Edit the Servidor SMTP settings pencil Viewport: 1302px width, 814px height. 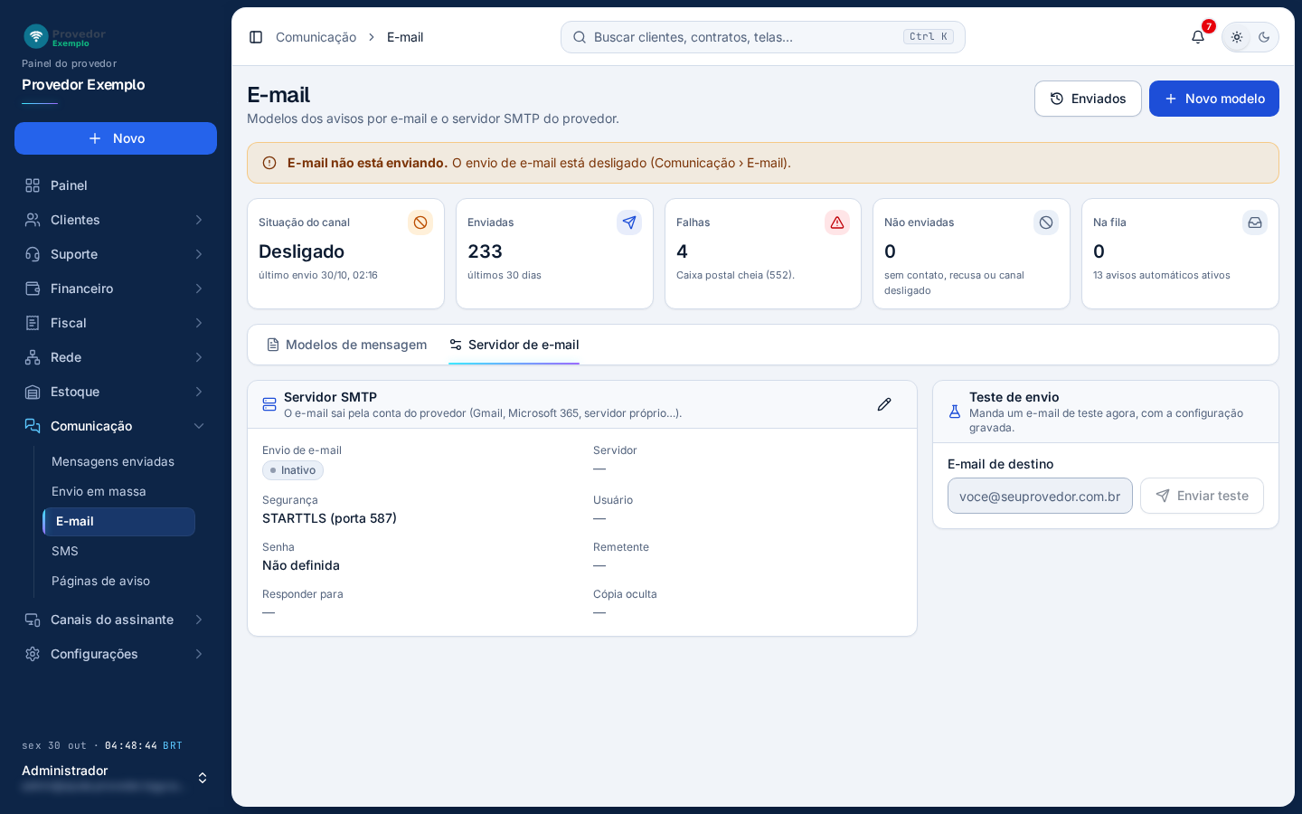point(884,404)
